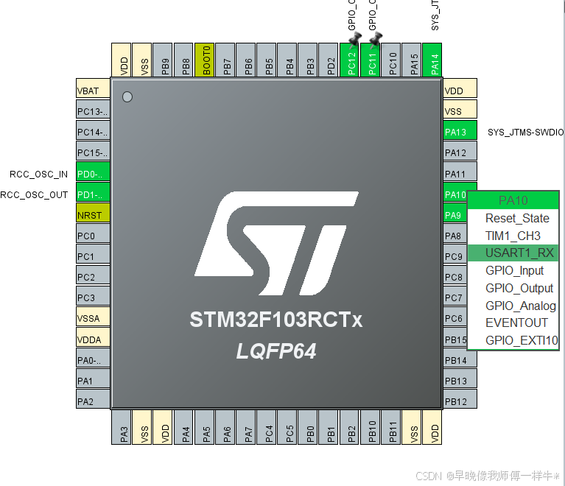The image size is (565, 486).
Task: Select pin PC4
Action: point(266,427)
